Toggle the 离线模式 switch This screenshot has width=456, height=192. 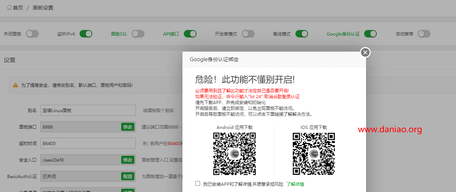(302, 34)
